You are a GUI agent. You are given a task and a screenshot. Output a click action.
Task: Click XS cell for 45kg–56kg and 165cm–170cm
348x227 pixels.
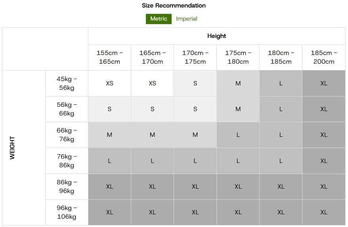tap(152, 83)
